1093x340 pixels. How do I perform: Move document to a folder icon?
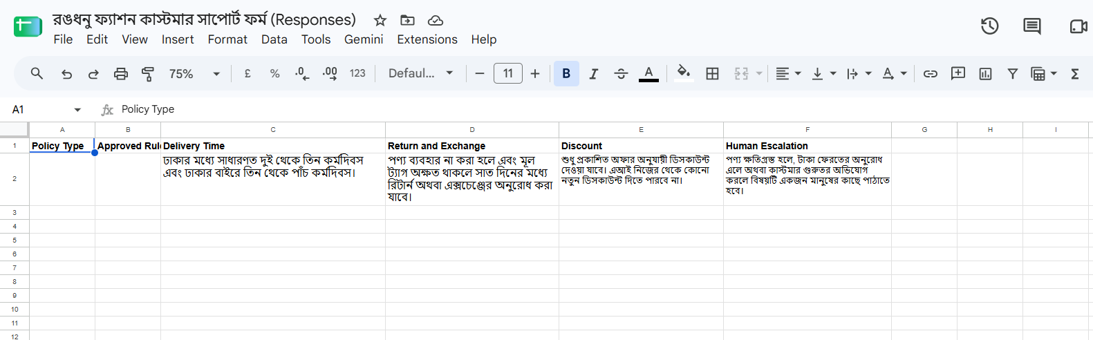point(408,20)
